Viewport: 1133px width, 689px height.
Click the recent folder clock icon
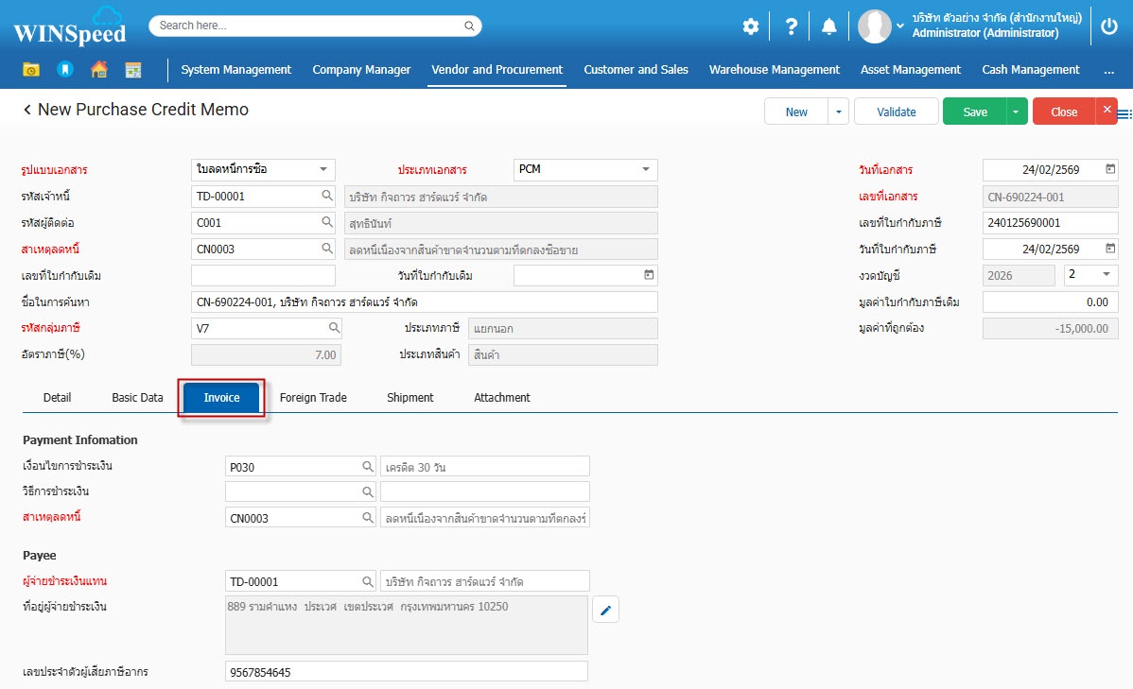tap(31, 69)
